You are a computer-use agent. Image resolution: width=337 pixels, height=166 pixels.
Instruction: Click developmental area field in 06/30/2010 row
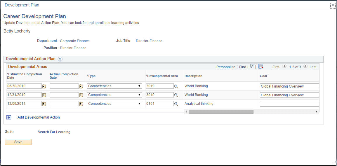tap(160, 86)
